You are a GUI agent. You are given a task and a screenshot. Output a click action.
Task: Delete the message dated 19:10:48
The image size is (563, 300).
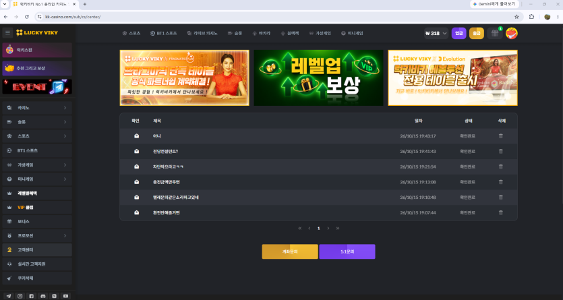click(x=500, y=198)
